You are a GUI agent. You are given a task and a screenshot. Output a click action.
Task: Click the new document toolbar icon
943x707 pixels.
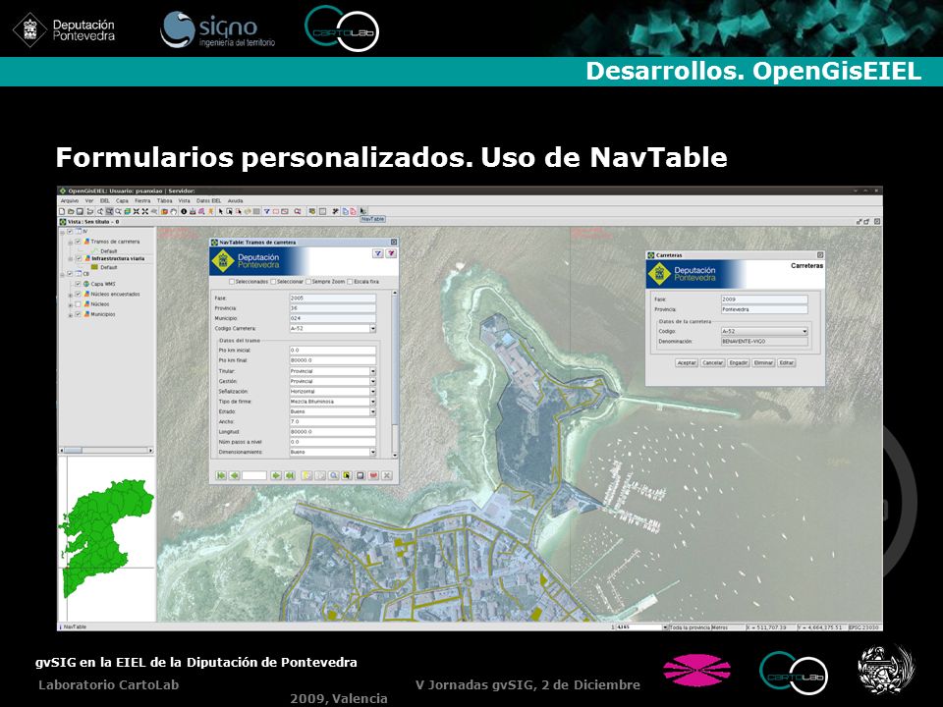click(x=62, y=212)
